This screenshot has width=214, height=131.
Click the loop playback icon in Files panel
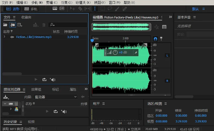click(x=45, y=79)
